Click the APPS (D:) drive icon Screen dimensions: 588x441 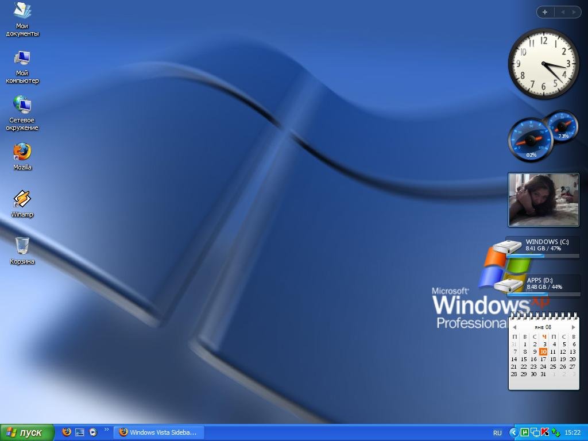click(509, 285)
